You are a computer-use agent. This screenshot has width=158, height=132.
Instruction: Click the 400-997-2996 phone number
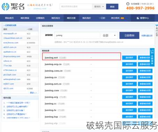[140, 8]
